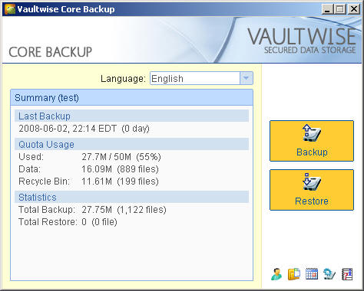Open the help notebook icon
This screenshot has height=291, width=364.
[x=347, y=274]
